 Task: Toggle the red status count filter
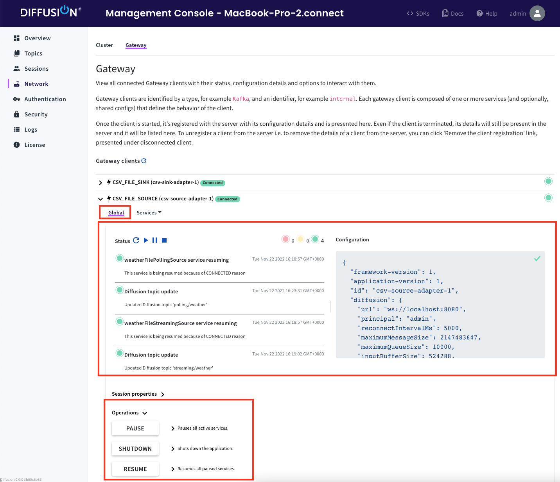point(285,239)
